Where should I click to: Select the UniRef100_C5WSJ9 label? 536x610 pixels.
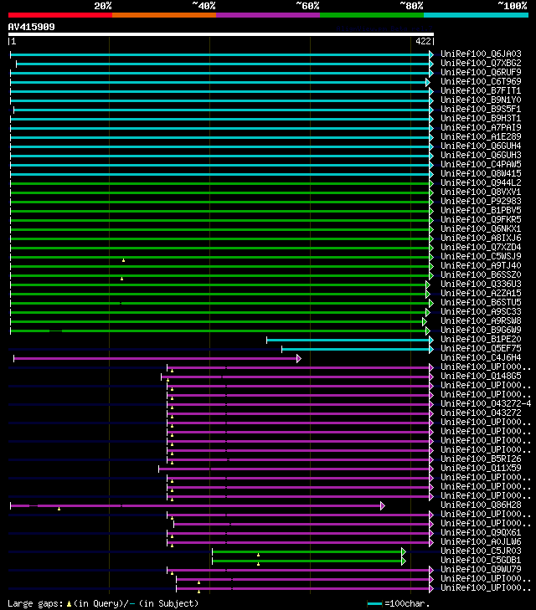(x=481, y=256)
